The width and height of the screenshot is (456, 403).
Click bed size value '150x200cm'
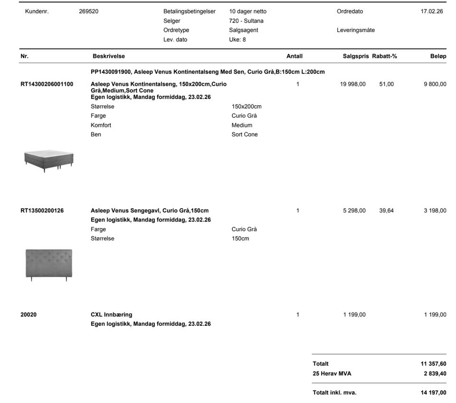tap(247, 107)
